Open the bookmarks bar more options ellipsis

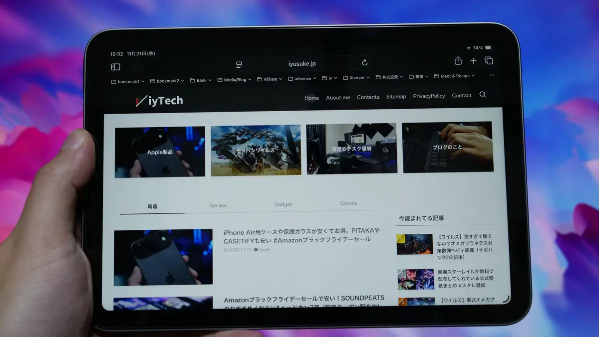click(x=492, y=75)
